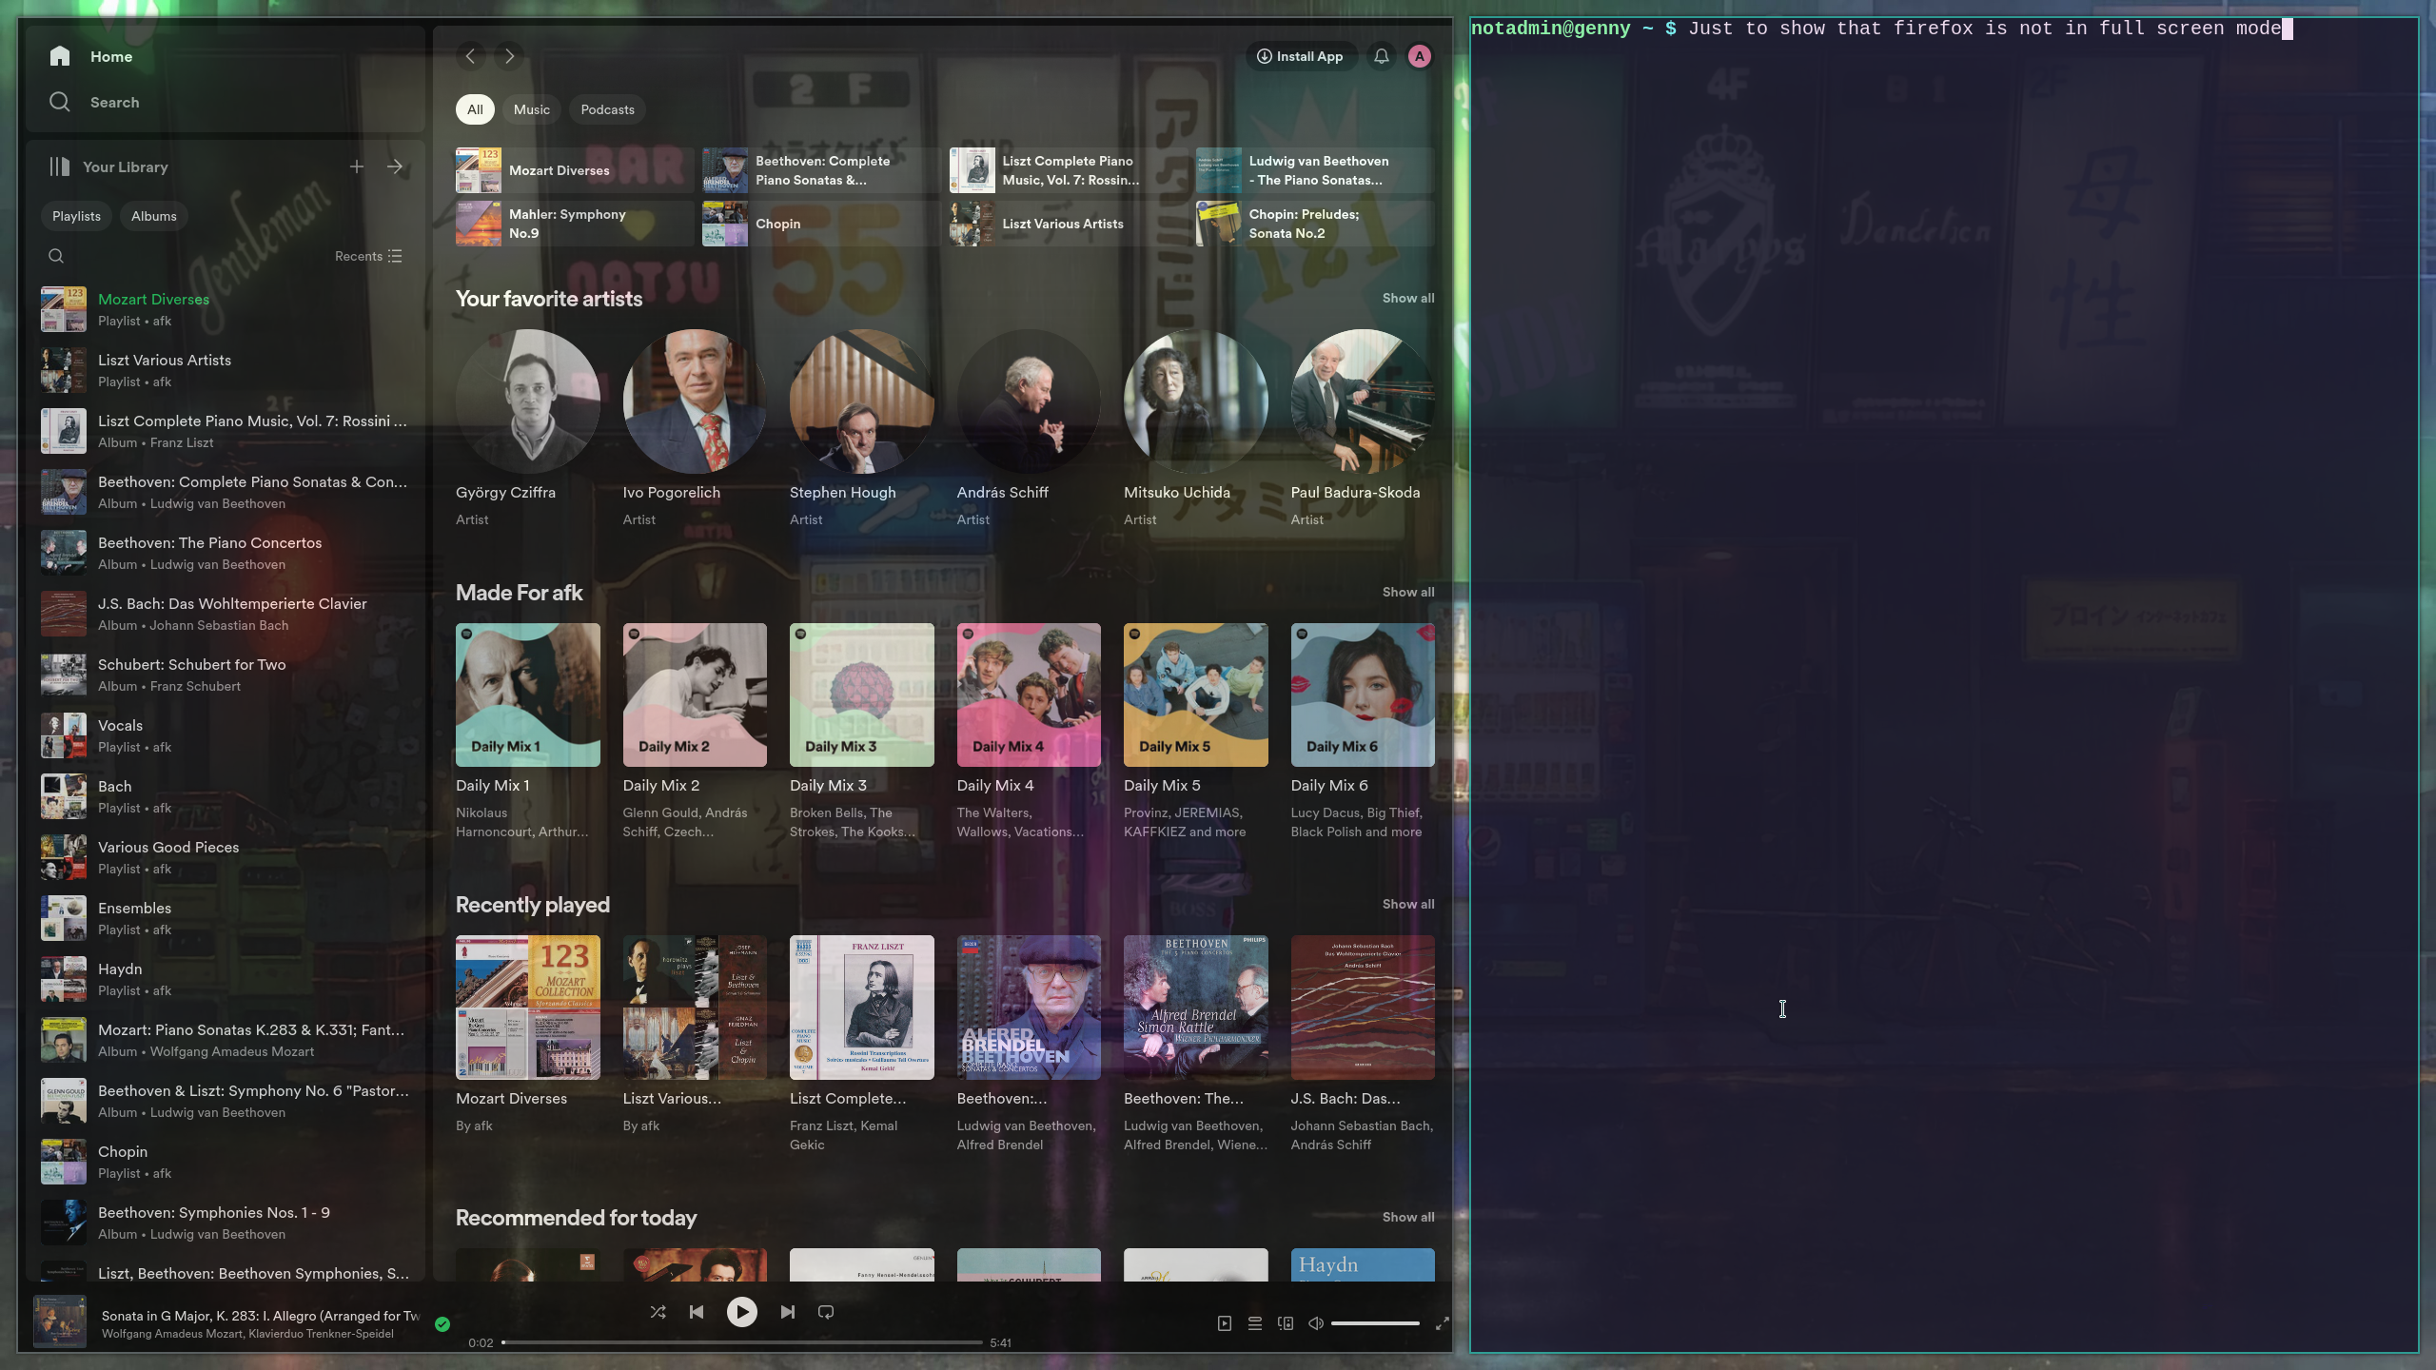Adjust the volume slider
This screenshot has width=2436, height=1370.
1375,1323
